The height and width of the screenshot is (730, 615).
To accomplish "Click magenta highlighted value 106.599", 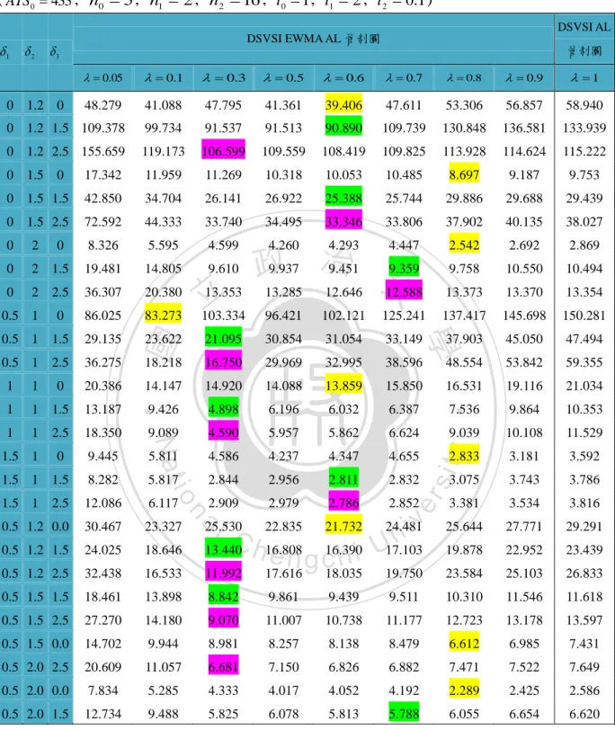I will pyautogui.click(x=224, y=151).
